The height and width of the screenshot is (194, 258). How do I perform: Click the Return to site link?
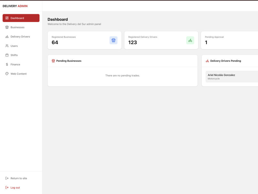point(21,178)
